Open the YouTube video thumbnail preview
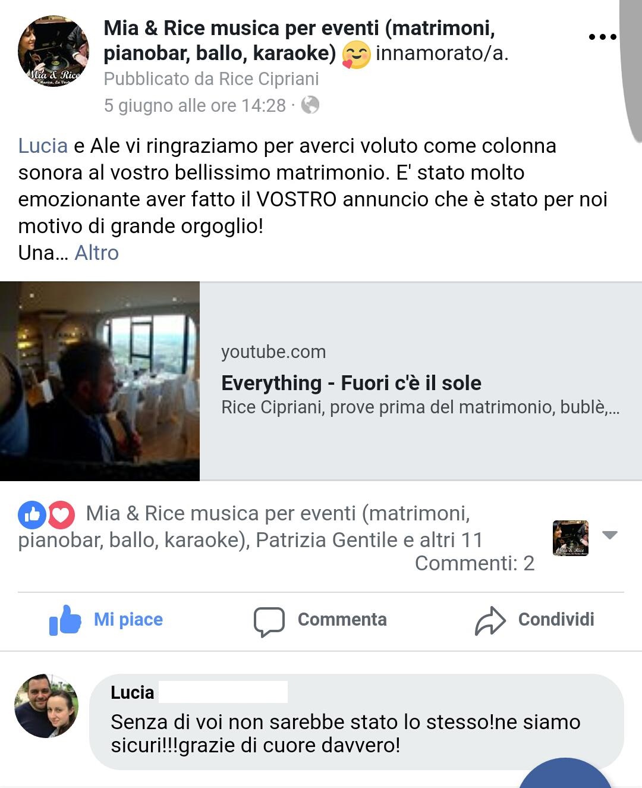 [x=100, y=381]
